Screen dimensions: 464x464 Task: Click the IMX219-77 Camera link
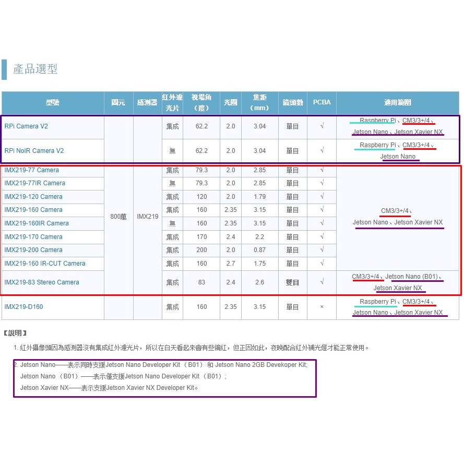coord(31,170)
